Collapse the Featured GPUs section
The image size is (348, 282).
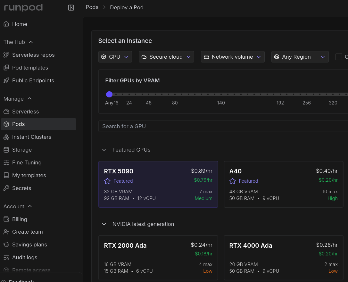pos(104,150)
